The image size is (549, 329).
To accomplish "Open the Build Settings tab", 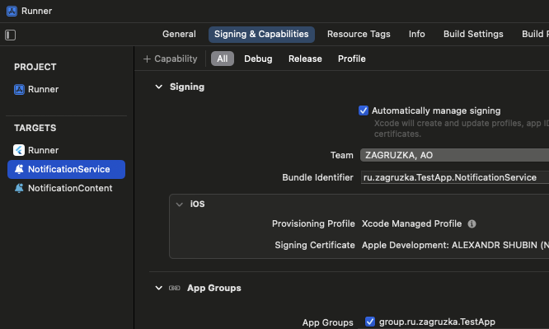I will (473, 34).
